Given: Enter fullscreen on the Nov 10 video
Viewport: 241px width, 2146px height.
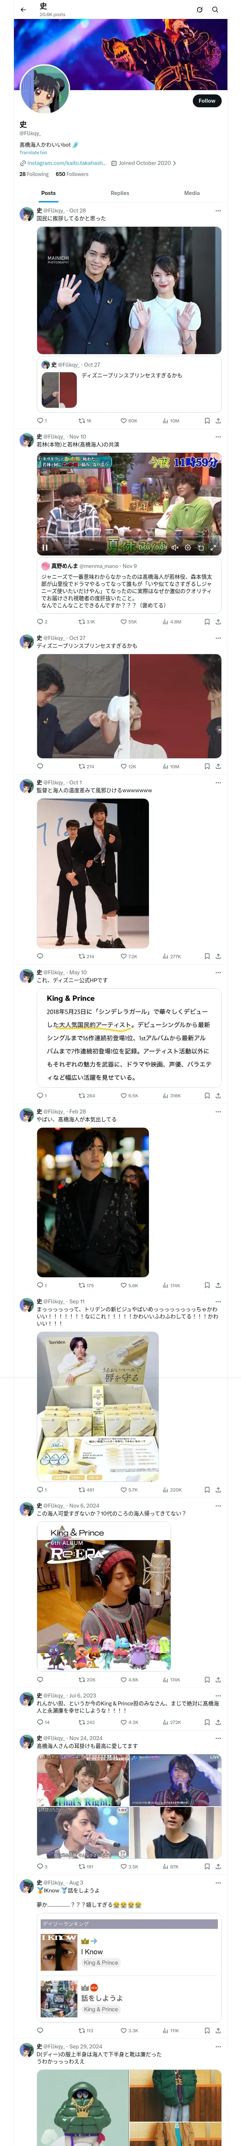Looking at the screenshot, I should coord(213,547).
